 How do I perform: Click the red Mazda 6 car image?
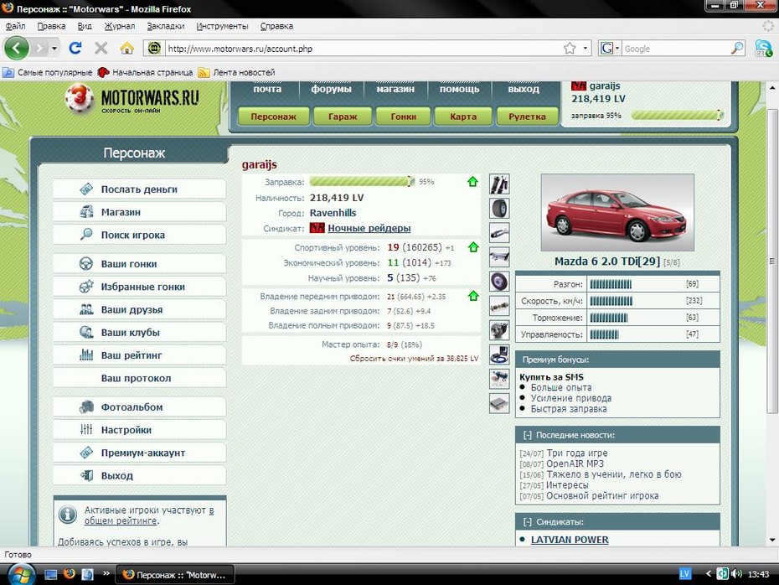(x=617, y=212)
